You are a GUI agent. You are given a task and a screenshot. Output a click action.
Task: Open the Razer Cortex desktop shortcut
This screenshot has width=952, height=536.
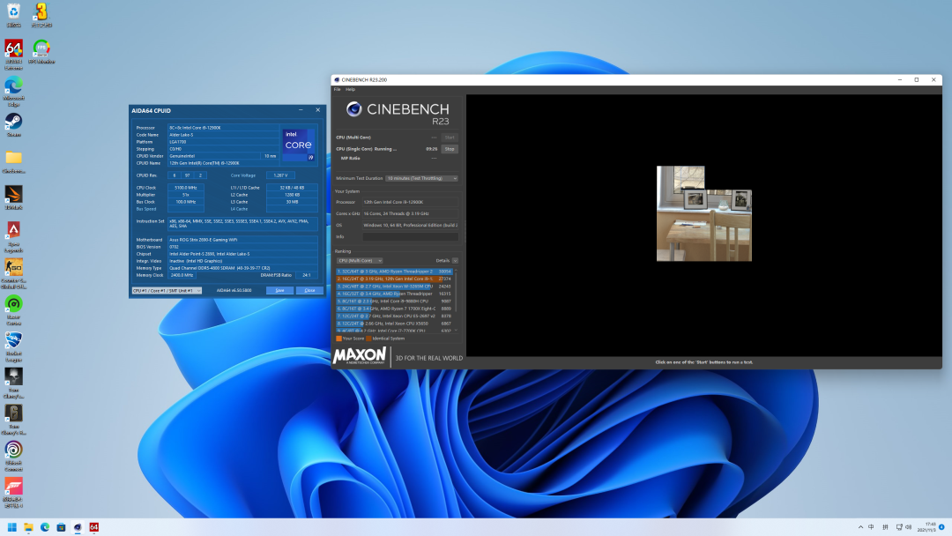13,309
